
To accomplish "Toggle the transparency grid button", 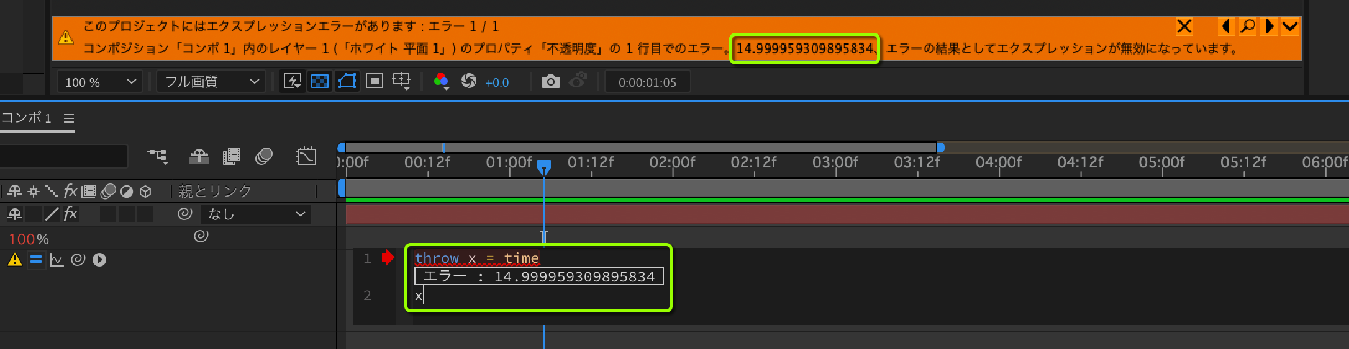I will tap(320, 82).
